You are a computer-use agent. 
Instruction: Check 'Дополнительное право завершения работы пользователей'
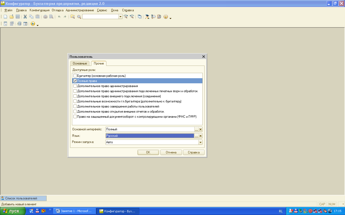click(x=75, y=106)
